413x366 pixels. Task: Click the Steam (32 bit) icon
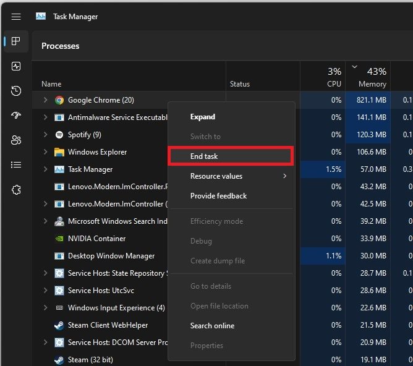point(59,360)
